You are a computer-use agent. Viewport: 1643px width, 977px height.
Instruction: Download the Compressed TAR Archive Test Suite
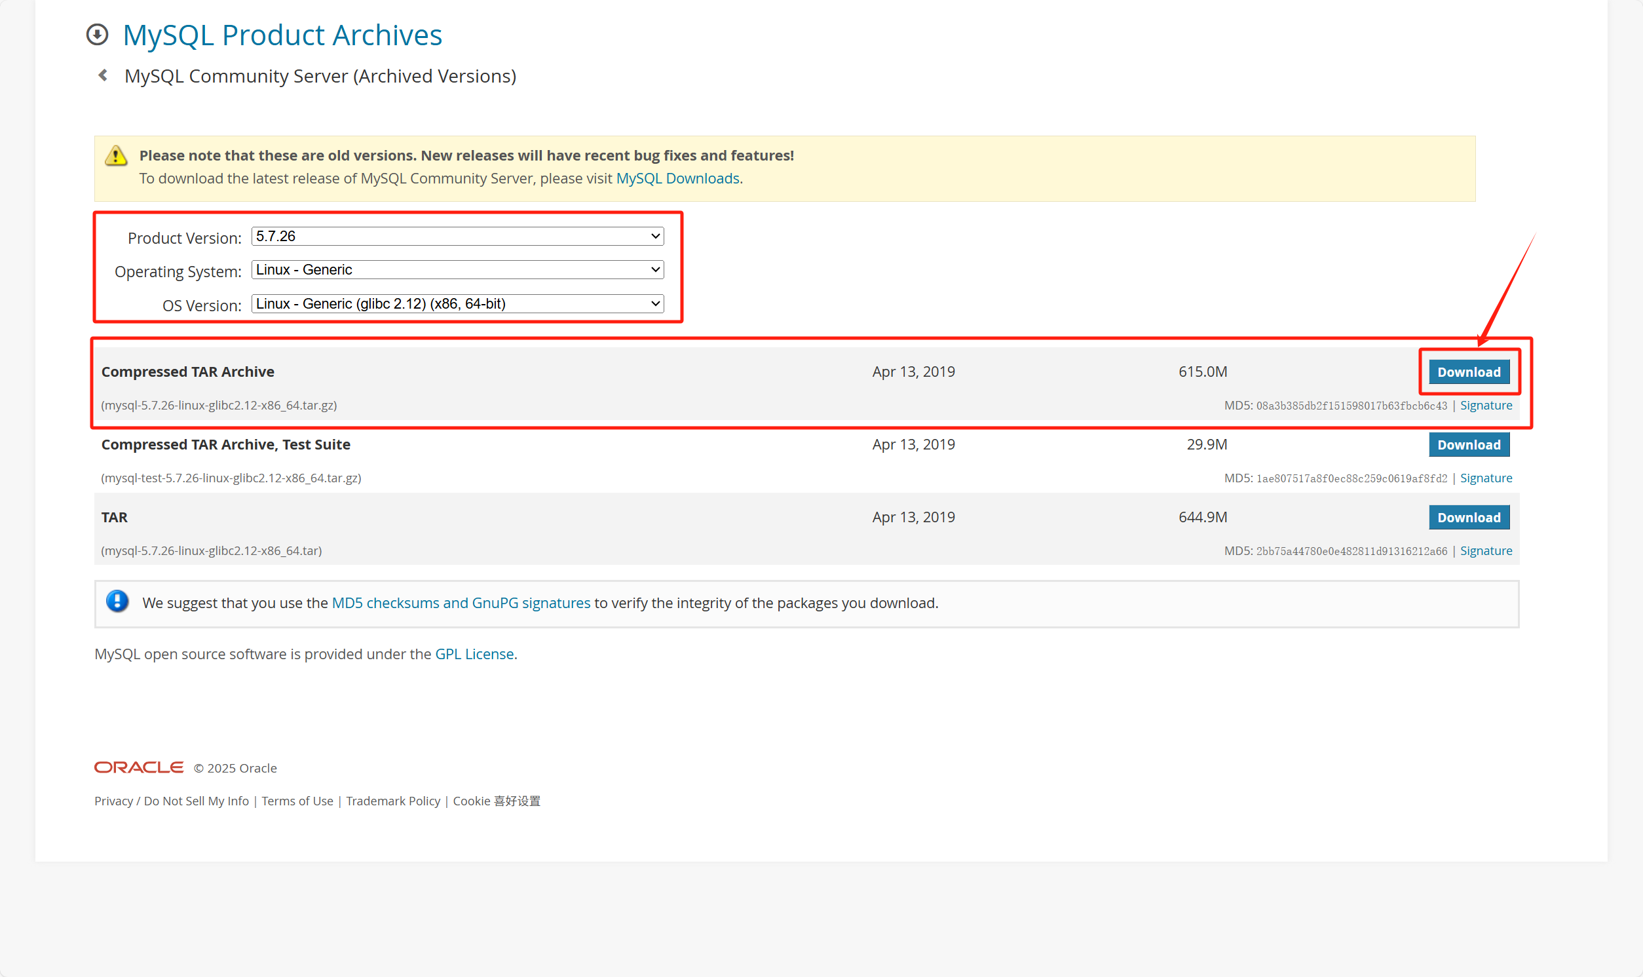[1469, 444]
